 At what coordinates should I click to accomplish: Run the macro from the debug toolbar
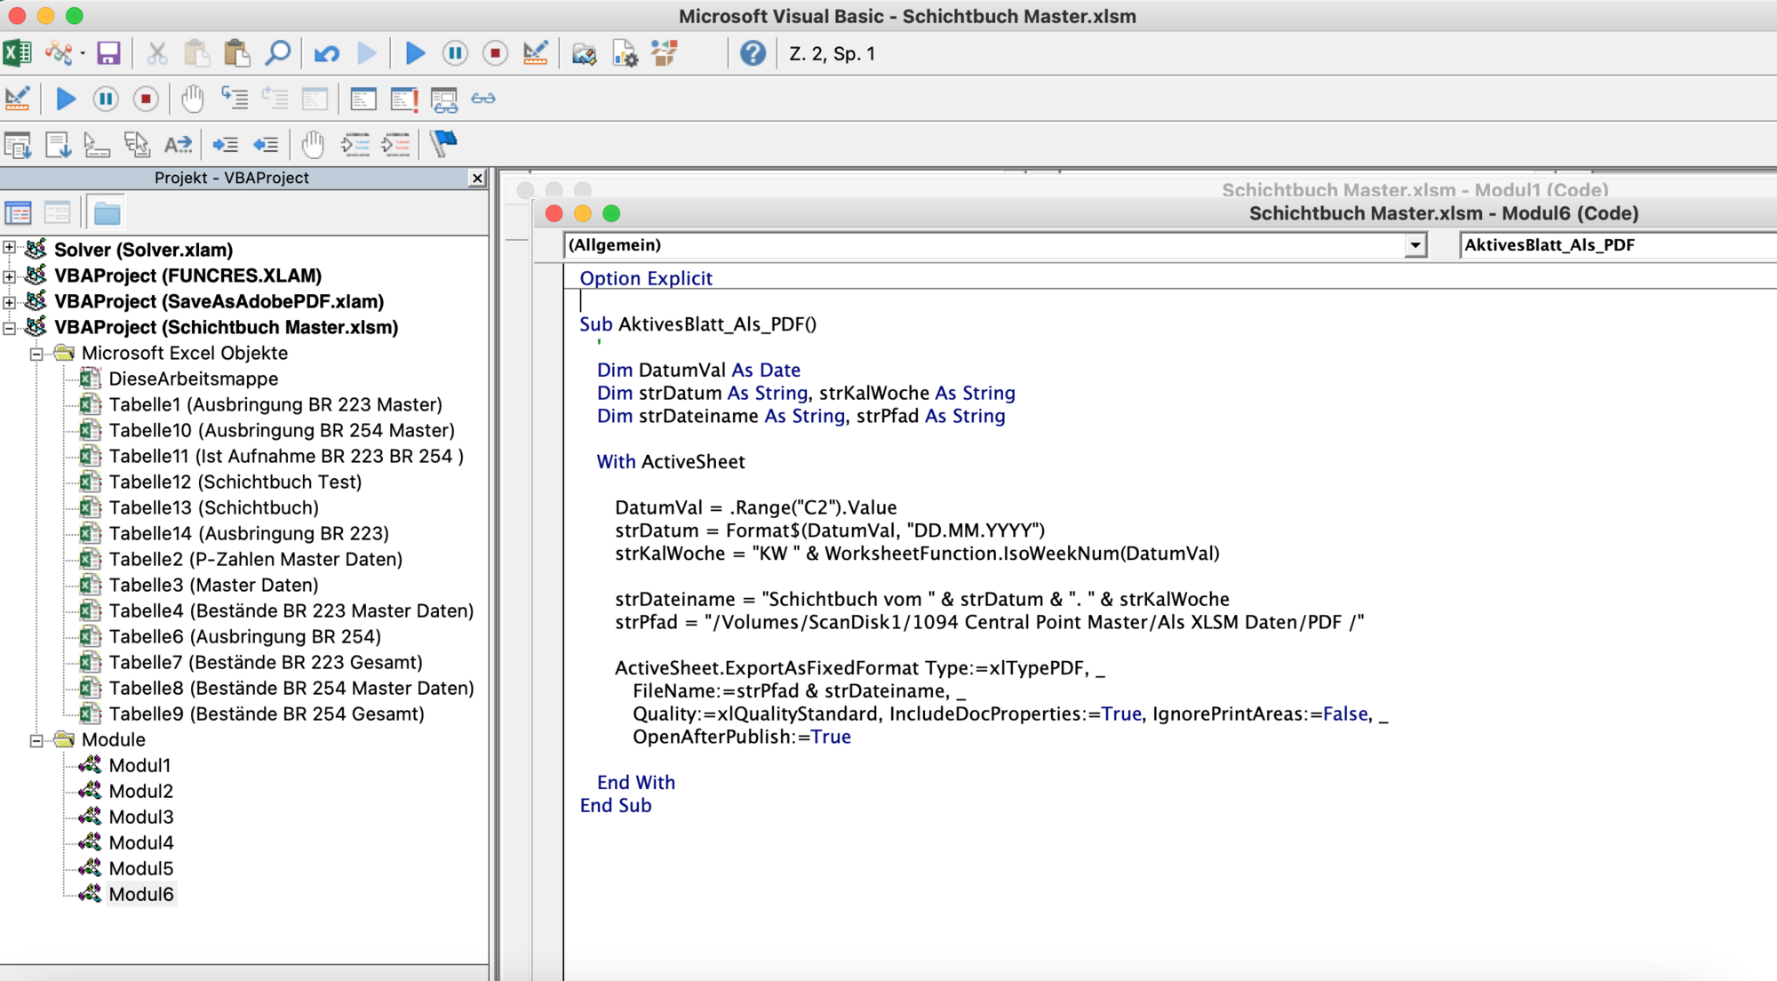click(x=66, y=99)
